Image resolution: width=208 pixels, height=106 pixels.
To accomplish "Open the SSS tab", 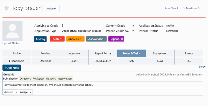I will 189,61.
